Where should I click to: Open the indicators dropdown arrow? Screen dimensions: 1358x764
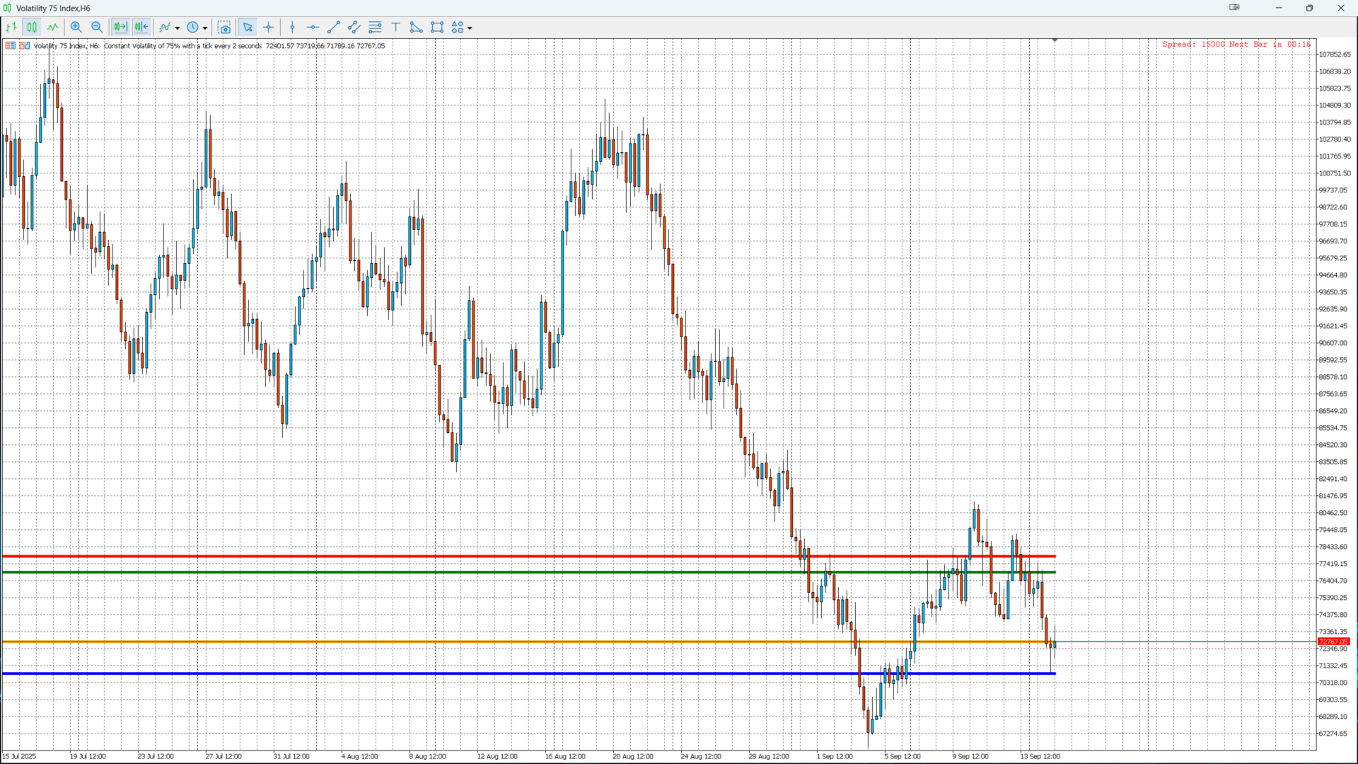[178, 28]
